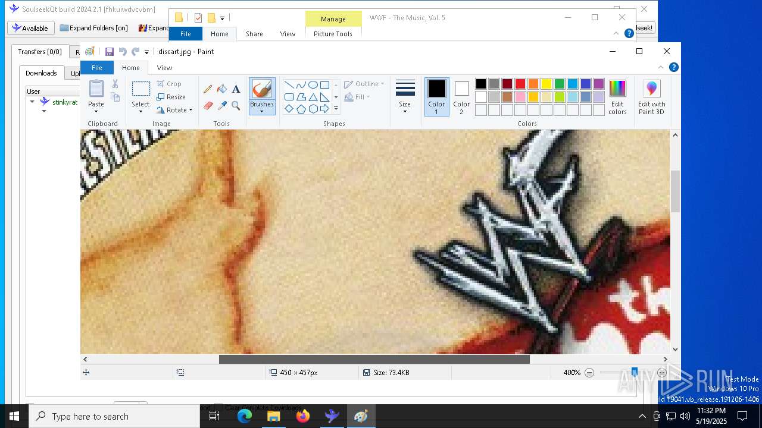This screenshot has width=762, height=428.
Task: Click the Copy icon in Clipboard group
Action: point(115,97)
